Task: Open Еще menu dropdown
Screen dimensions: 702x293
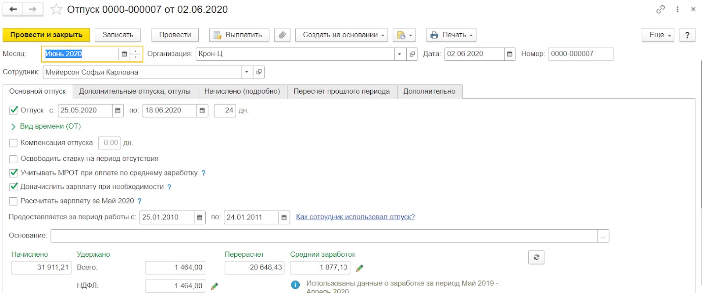Action: (658, 35)
